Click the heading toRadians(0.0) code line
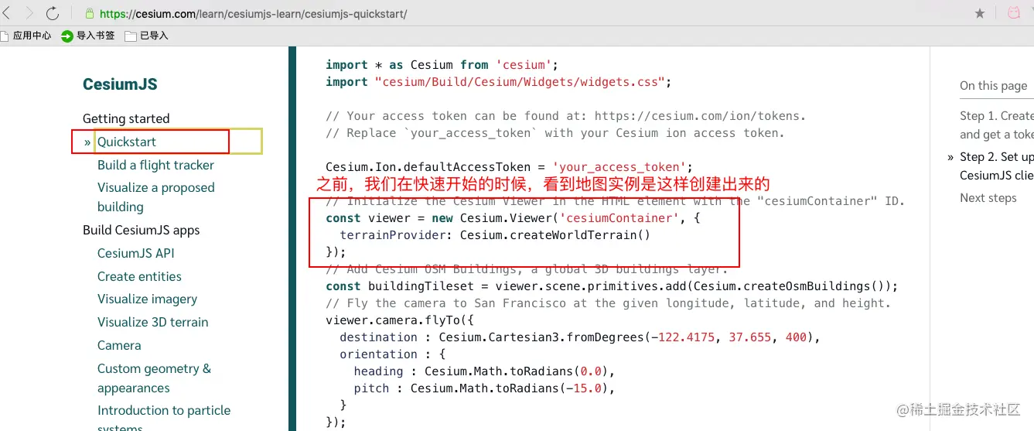The height and width of the screenshot is (431, 1034). coord(484,371)
